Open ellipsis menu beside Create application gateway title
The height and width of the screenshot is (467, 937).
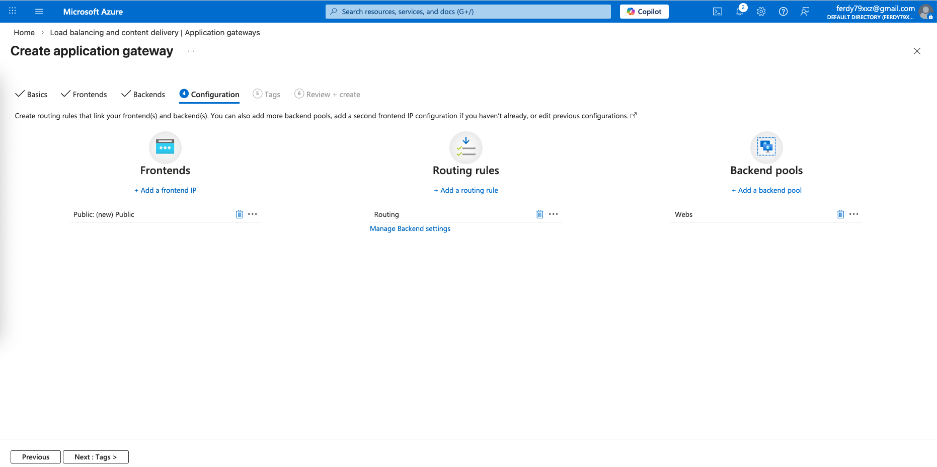pyautogui.click(x=191, y=51)
